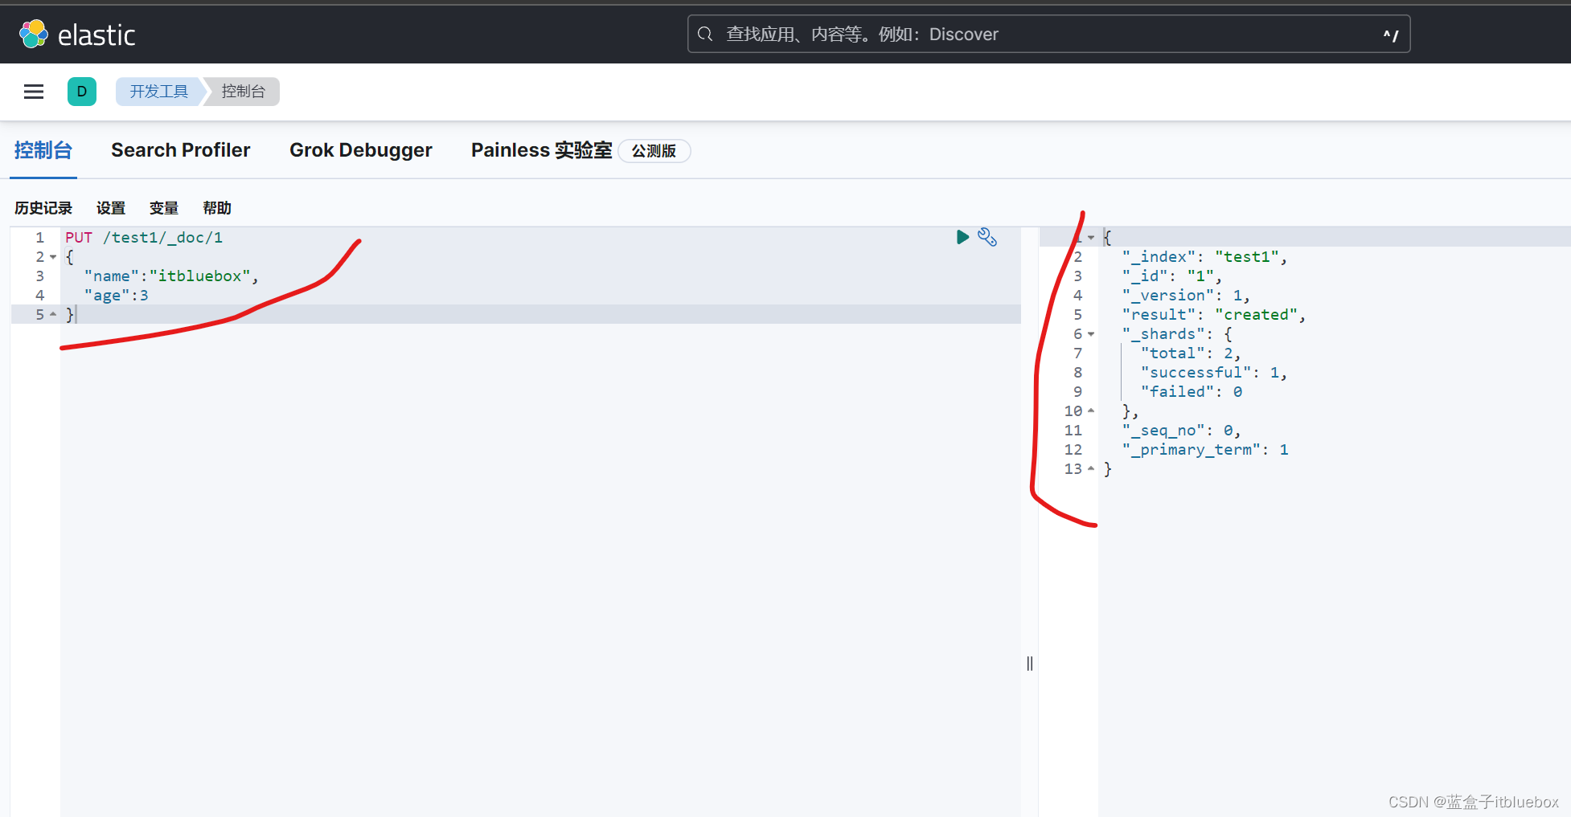1571x817 pixels.
Task: Switch to the Search Profiler tab
Action: pyautogui.click(x=180, y=150)
